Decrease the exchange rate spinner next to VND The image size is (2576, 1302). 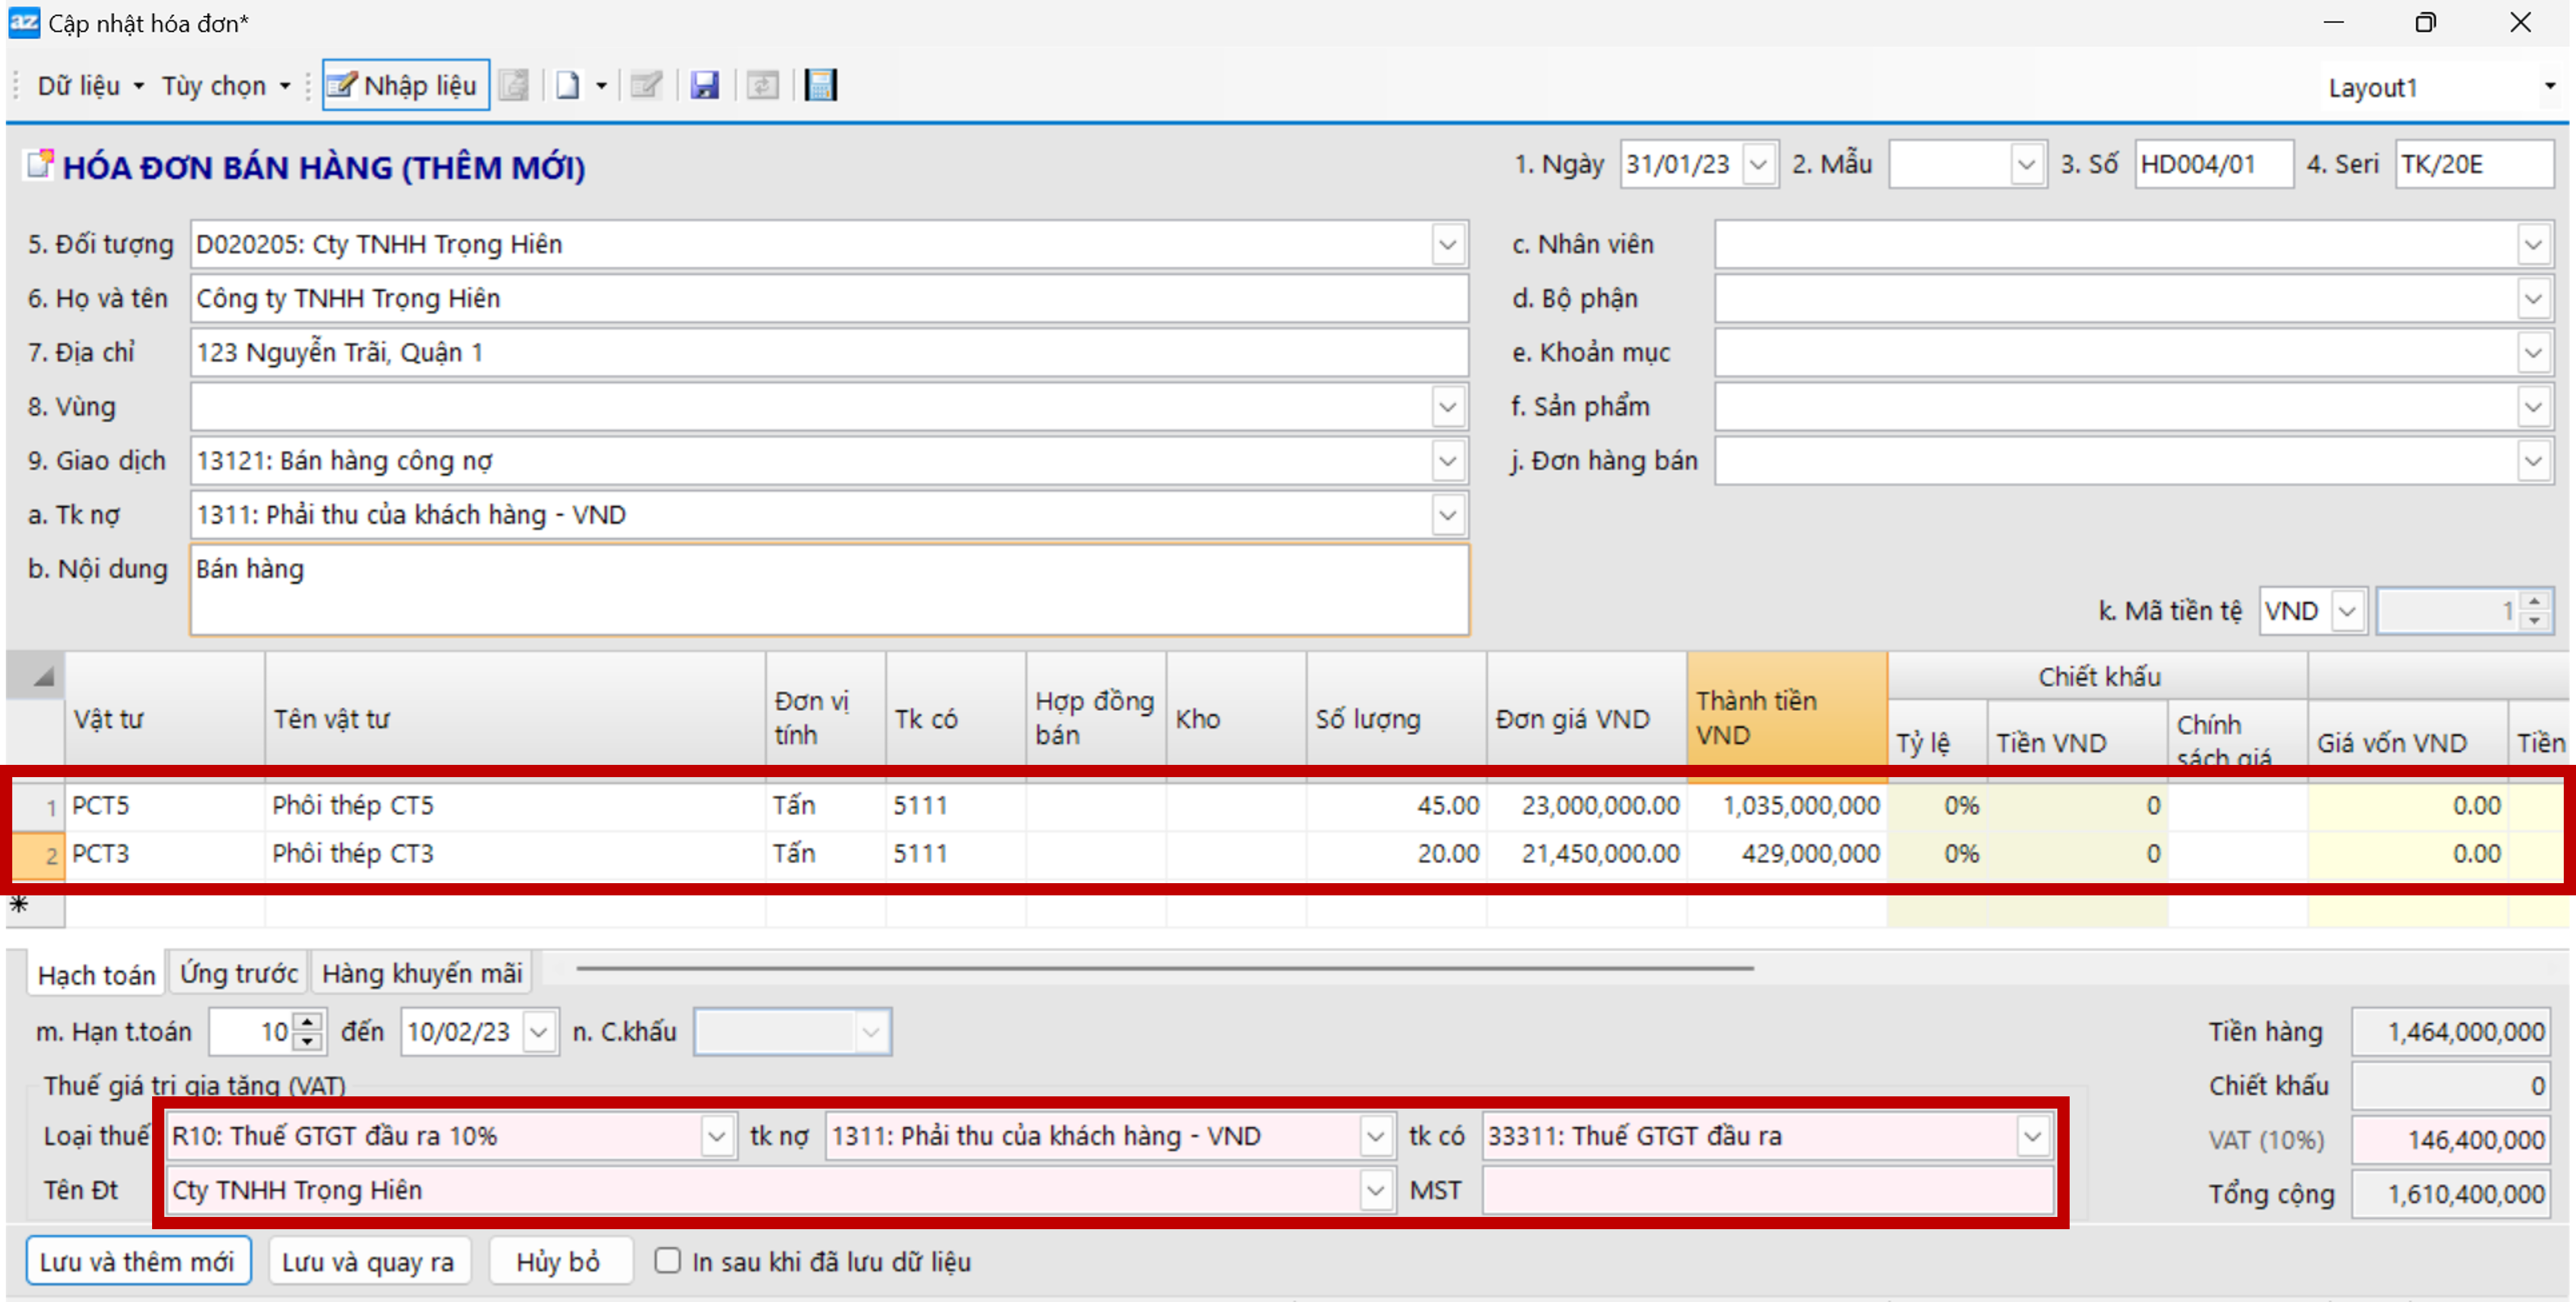pyautogui.click(x=2533, y=621)
